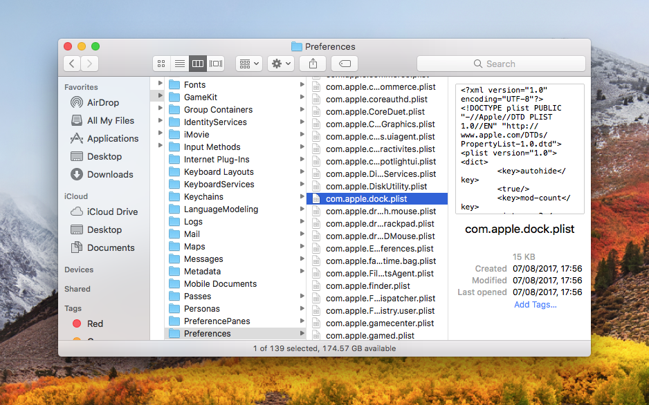This screenshot has width=649, height=405.
Task: Select the iMovie folder
Action: point(235,134)
